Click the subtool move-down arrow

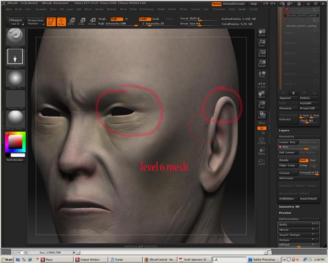pos(293,93)
